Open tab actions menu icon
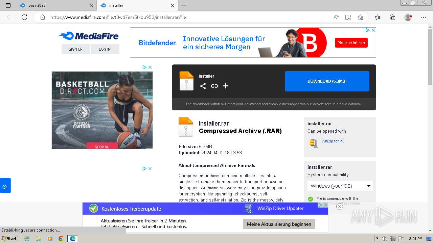This screenshot has height=243, width=433. (8, 5)
